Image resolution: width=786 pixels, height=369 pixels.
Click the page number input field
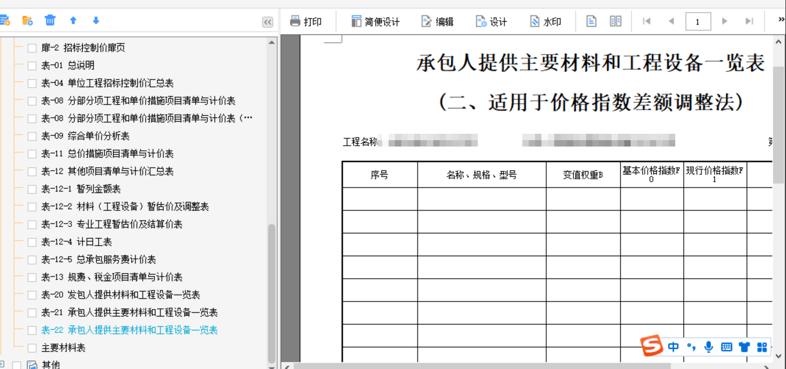tap(698, 22)
